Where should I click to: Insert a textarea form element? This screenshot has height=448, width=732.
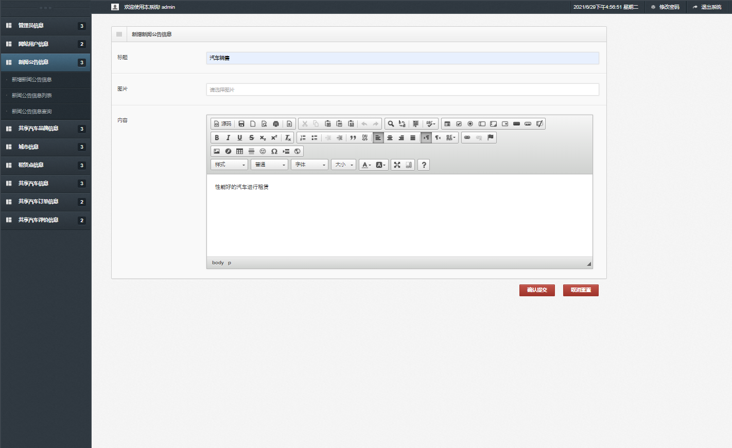tap(493, 124)
